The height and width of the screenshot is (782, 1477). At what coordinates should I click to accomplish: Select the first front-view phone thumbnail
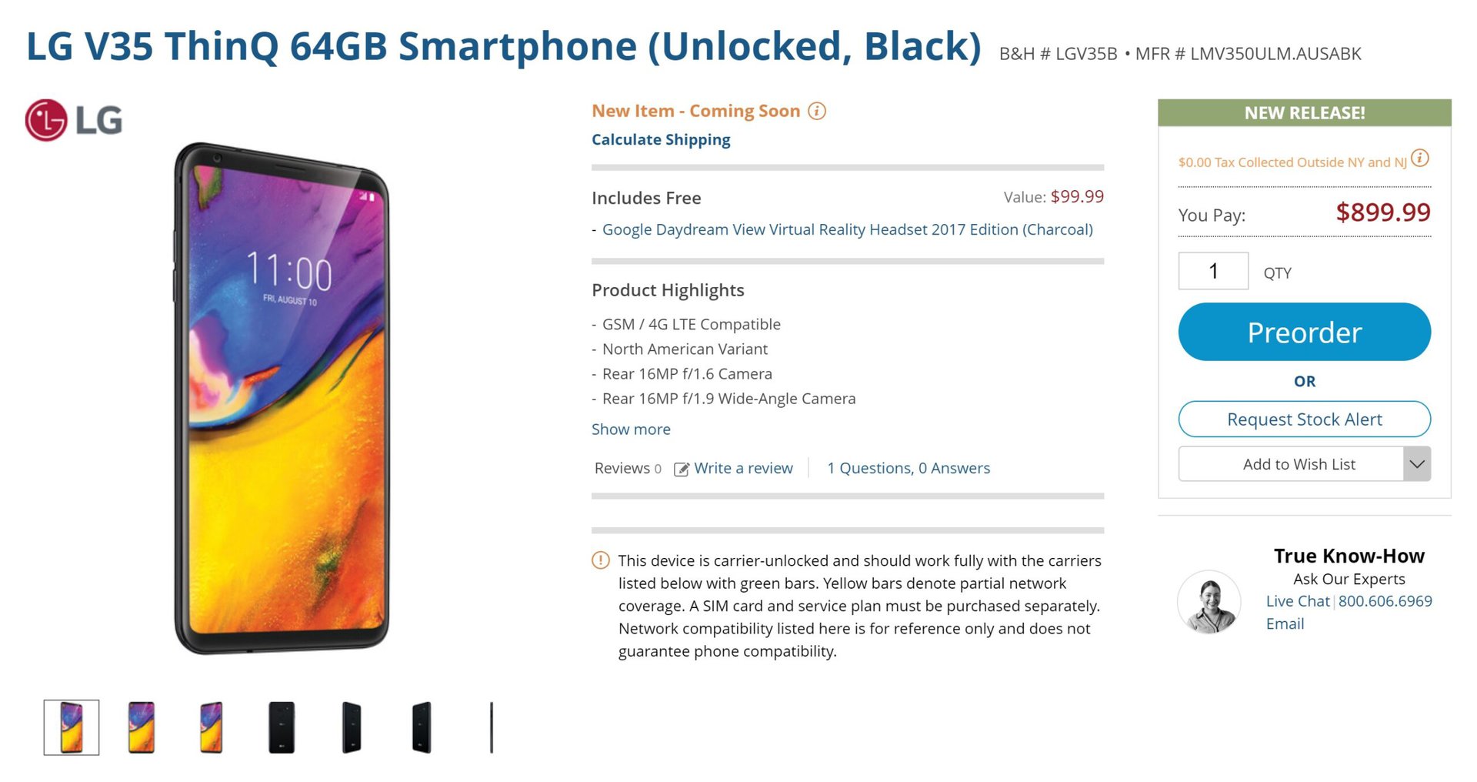[x=72, y=727]
